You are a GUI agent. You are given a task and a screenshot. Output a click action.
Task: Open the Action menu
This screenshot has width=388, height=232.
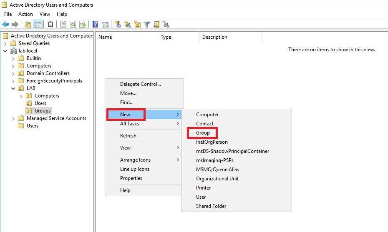[x=25, y=14]
